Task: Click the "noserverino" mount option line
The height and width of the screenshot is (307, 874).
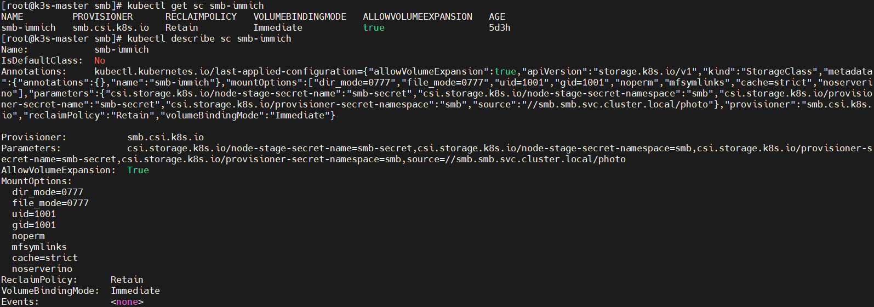Action: [x=42, y=269]
